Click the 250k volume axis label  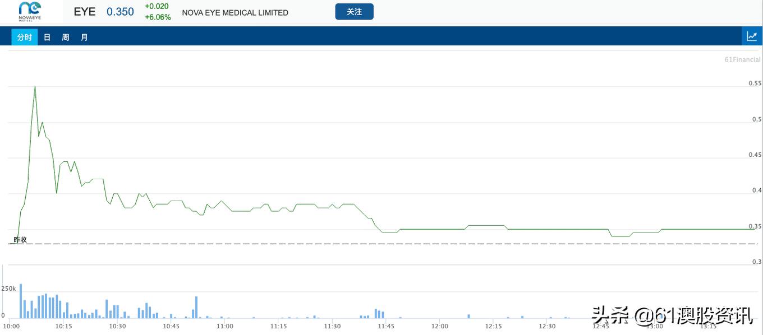click(8, 289)
